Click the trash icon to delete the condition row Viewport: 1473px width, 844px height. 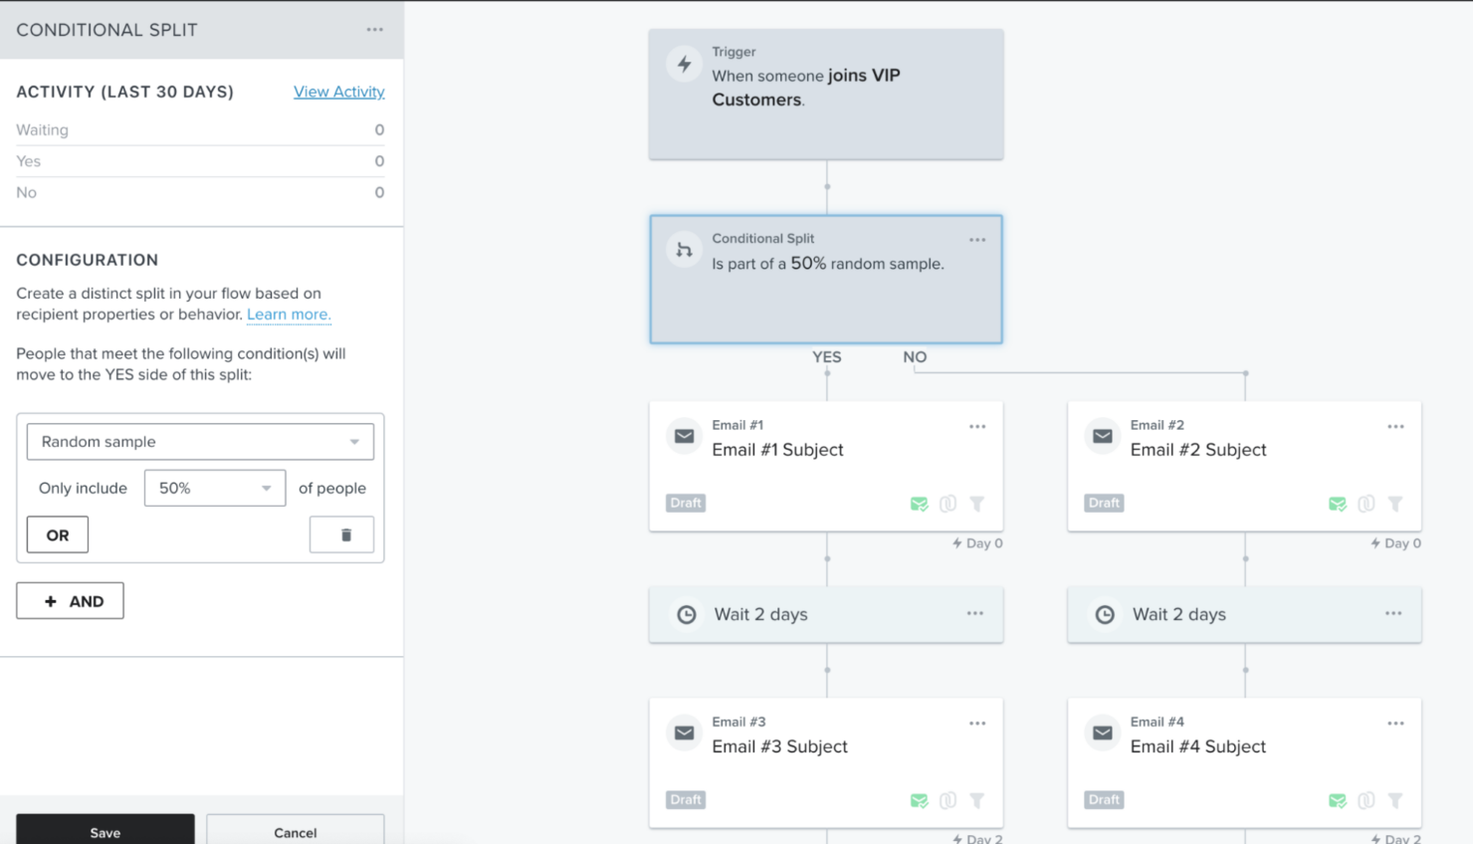coord(341,534)
